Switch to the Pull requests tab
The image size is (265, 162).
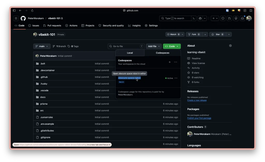52,26
